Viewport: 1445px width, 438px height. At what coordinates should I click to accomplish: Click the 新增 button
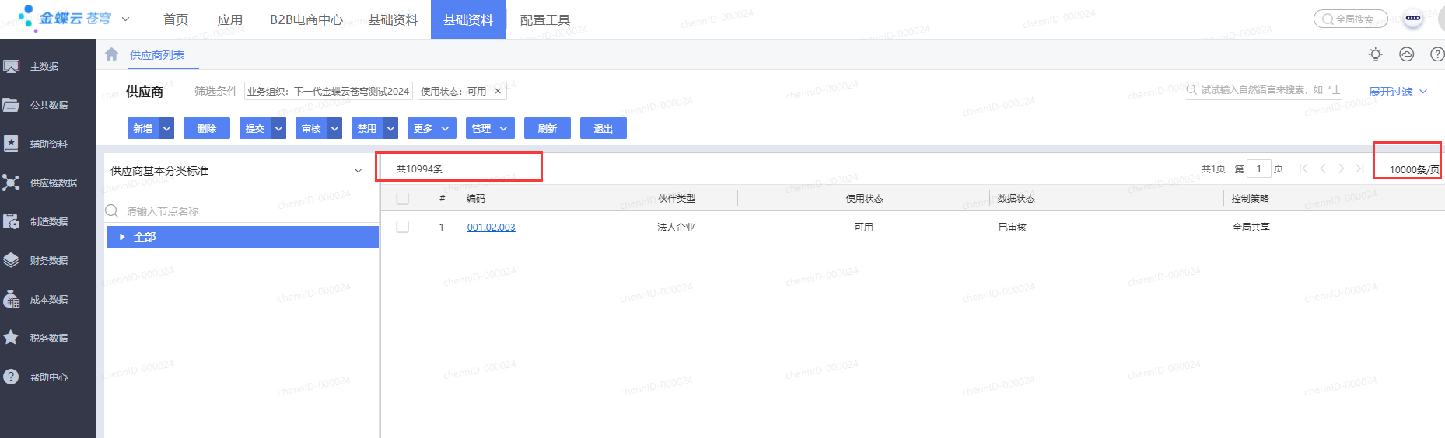tap(143, 128)
